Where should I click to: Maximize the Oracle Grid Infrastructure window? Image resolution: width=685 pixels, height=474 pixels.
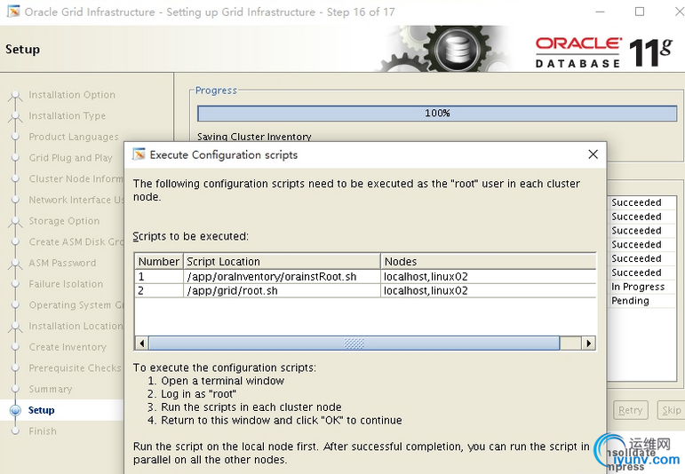tap(640, 12)
